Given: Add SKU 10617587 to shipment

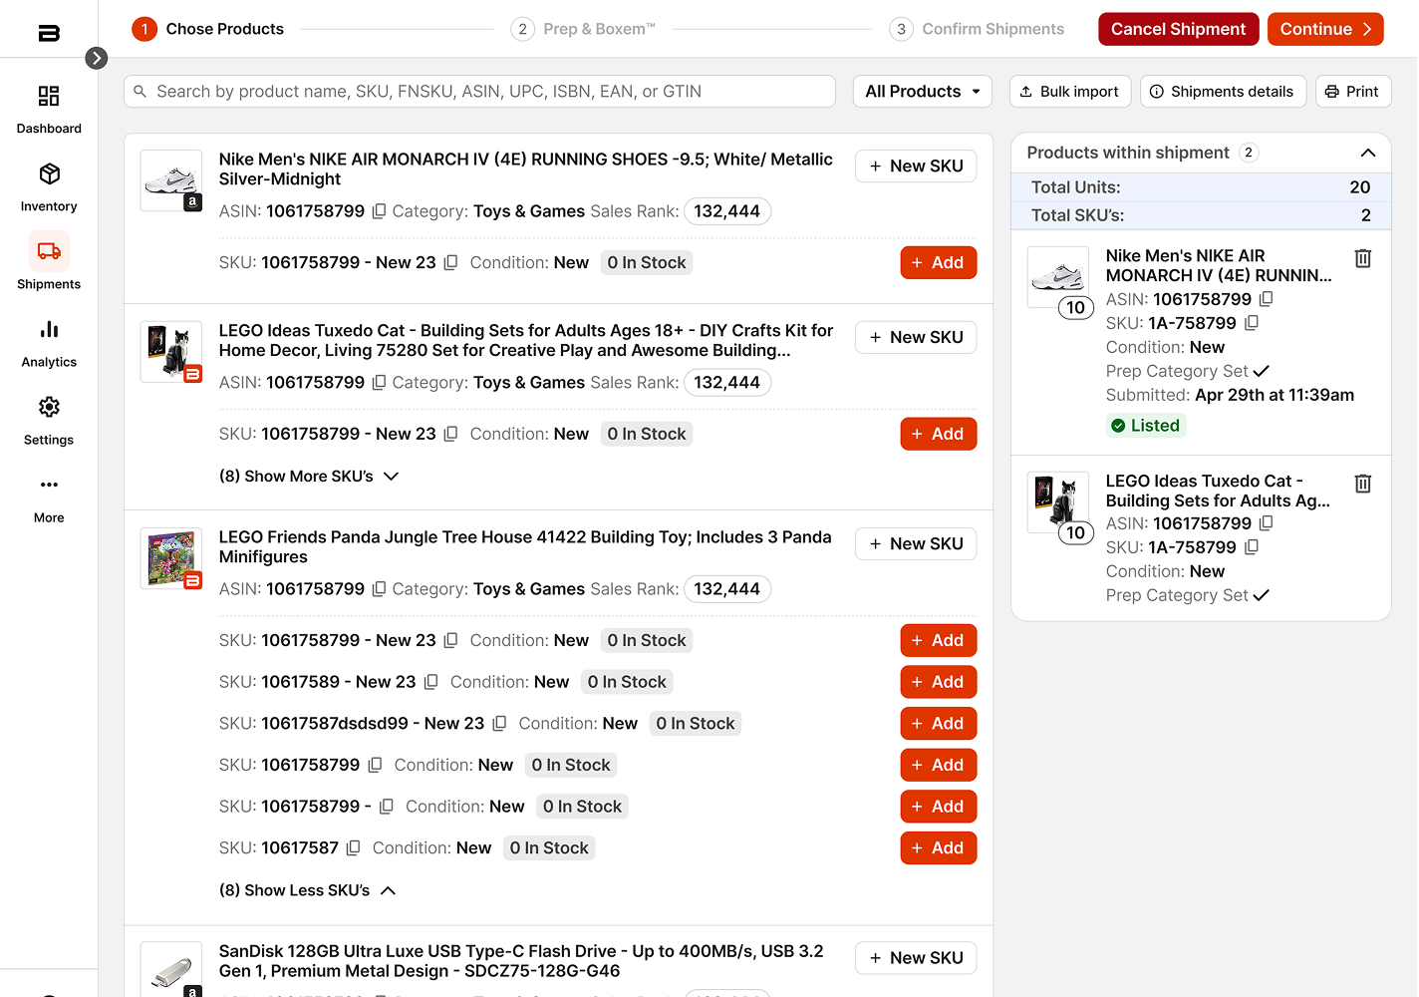Looking at the screenshot, I should pos(938,848).
